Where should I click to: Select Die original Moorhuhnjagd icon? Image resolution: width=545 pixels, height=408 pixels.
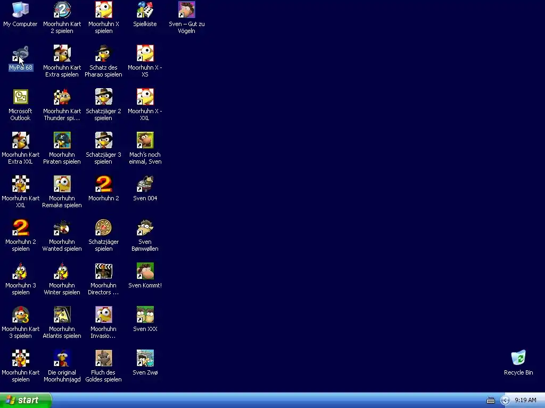(62, 358)
